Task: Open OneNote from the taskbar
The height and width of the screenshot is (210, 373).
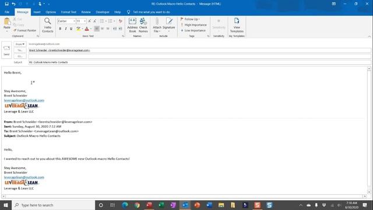Action: [x=173, y=205]
